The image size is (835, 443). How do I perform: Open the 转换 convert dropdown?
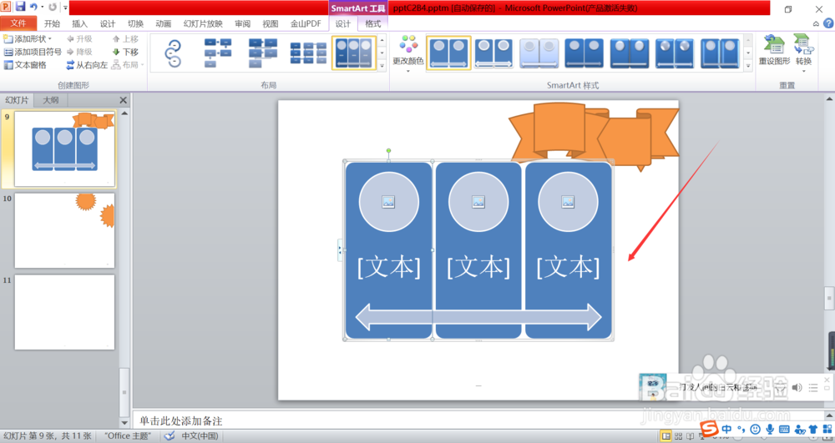click(803, 53)
